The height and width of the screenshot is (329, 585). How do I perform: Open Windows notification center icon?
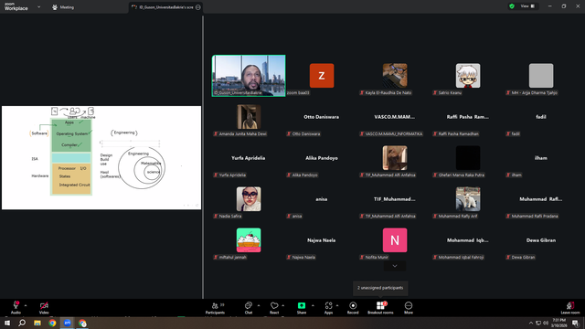coord(576,323)
